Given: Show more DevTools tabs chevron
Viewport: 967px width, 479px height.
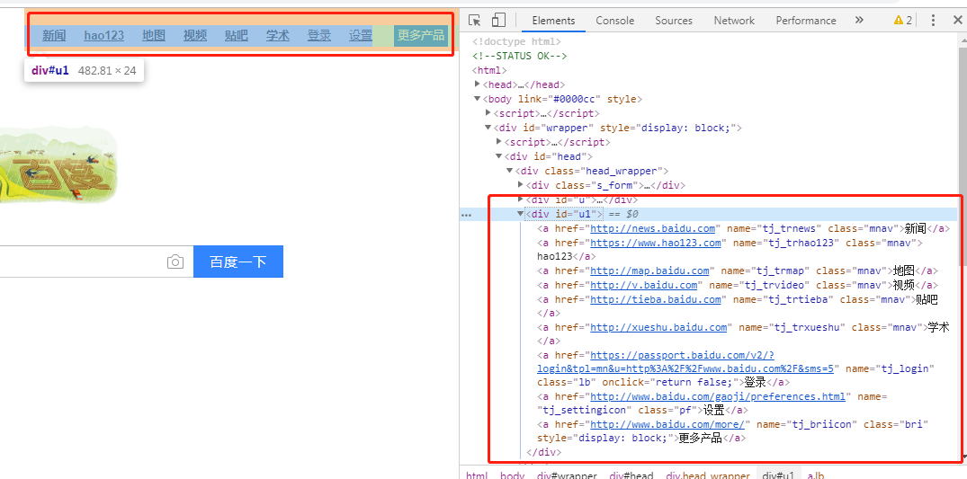Looking at the screenshot, I should click(x=859, y=21).
